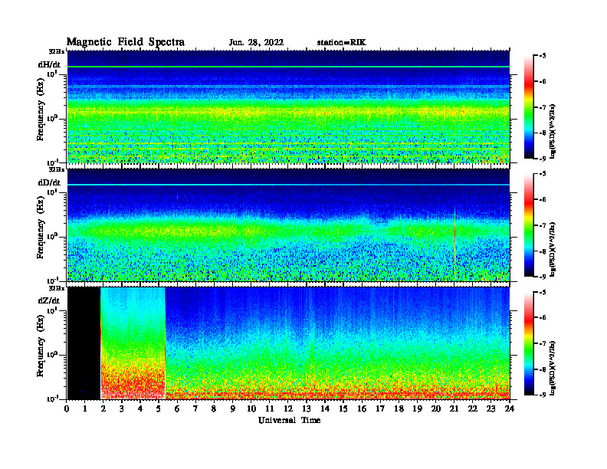
Task: Click the "-7" tick on the dZ/dt color bar
Action: click(x=543, y=343)
